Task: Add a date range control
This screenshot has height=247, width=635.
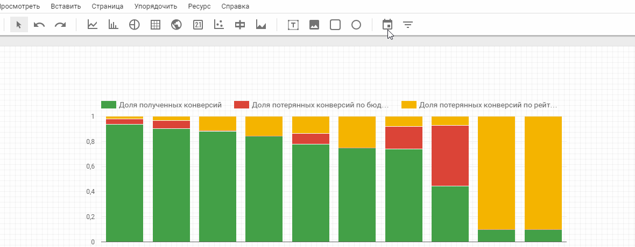Action: click(387, 24)
